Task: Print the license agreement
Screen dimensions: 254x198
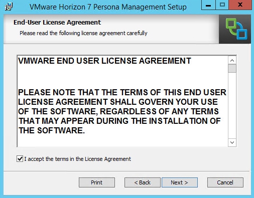Action: click(97, 182)
